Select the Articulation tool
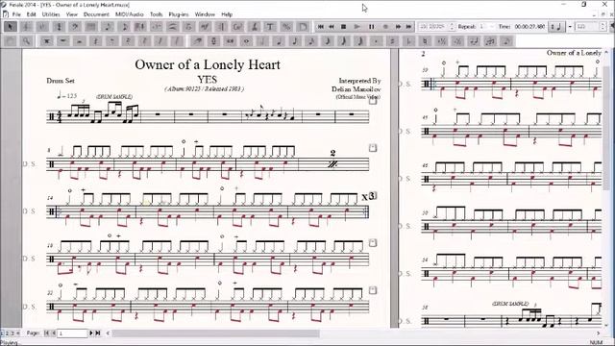The width and height of the screenshot is (615, 346). point(188,27)
